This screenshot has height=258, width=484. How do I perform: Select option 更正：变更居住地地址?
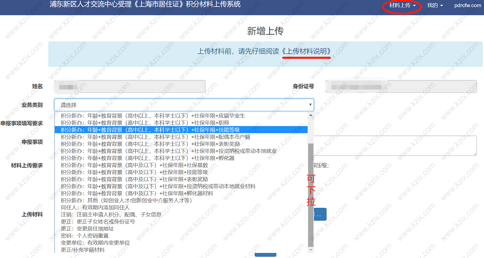point(181,229)
